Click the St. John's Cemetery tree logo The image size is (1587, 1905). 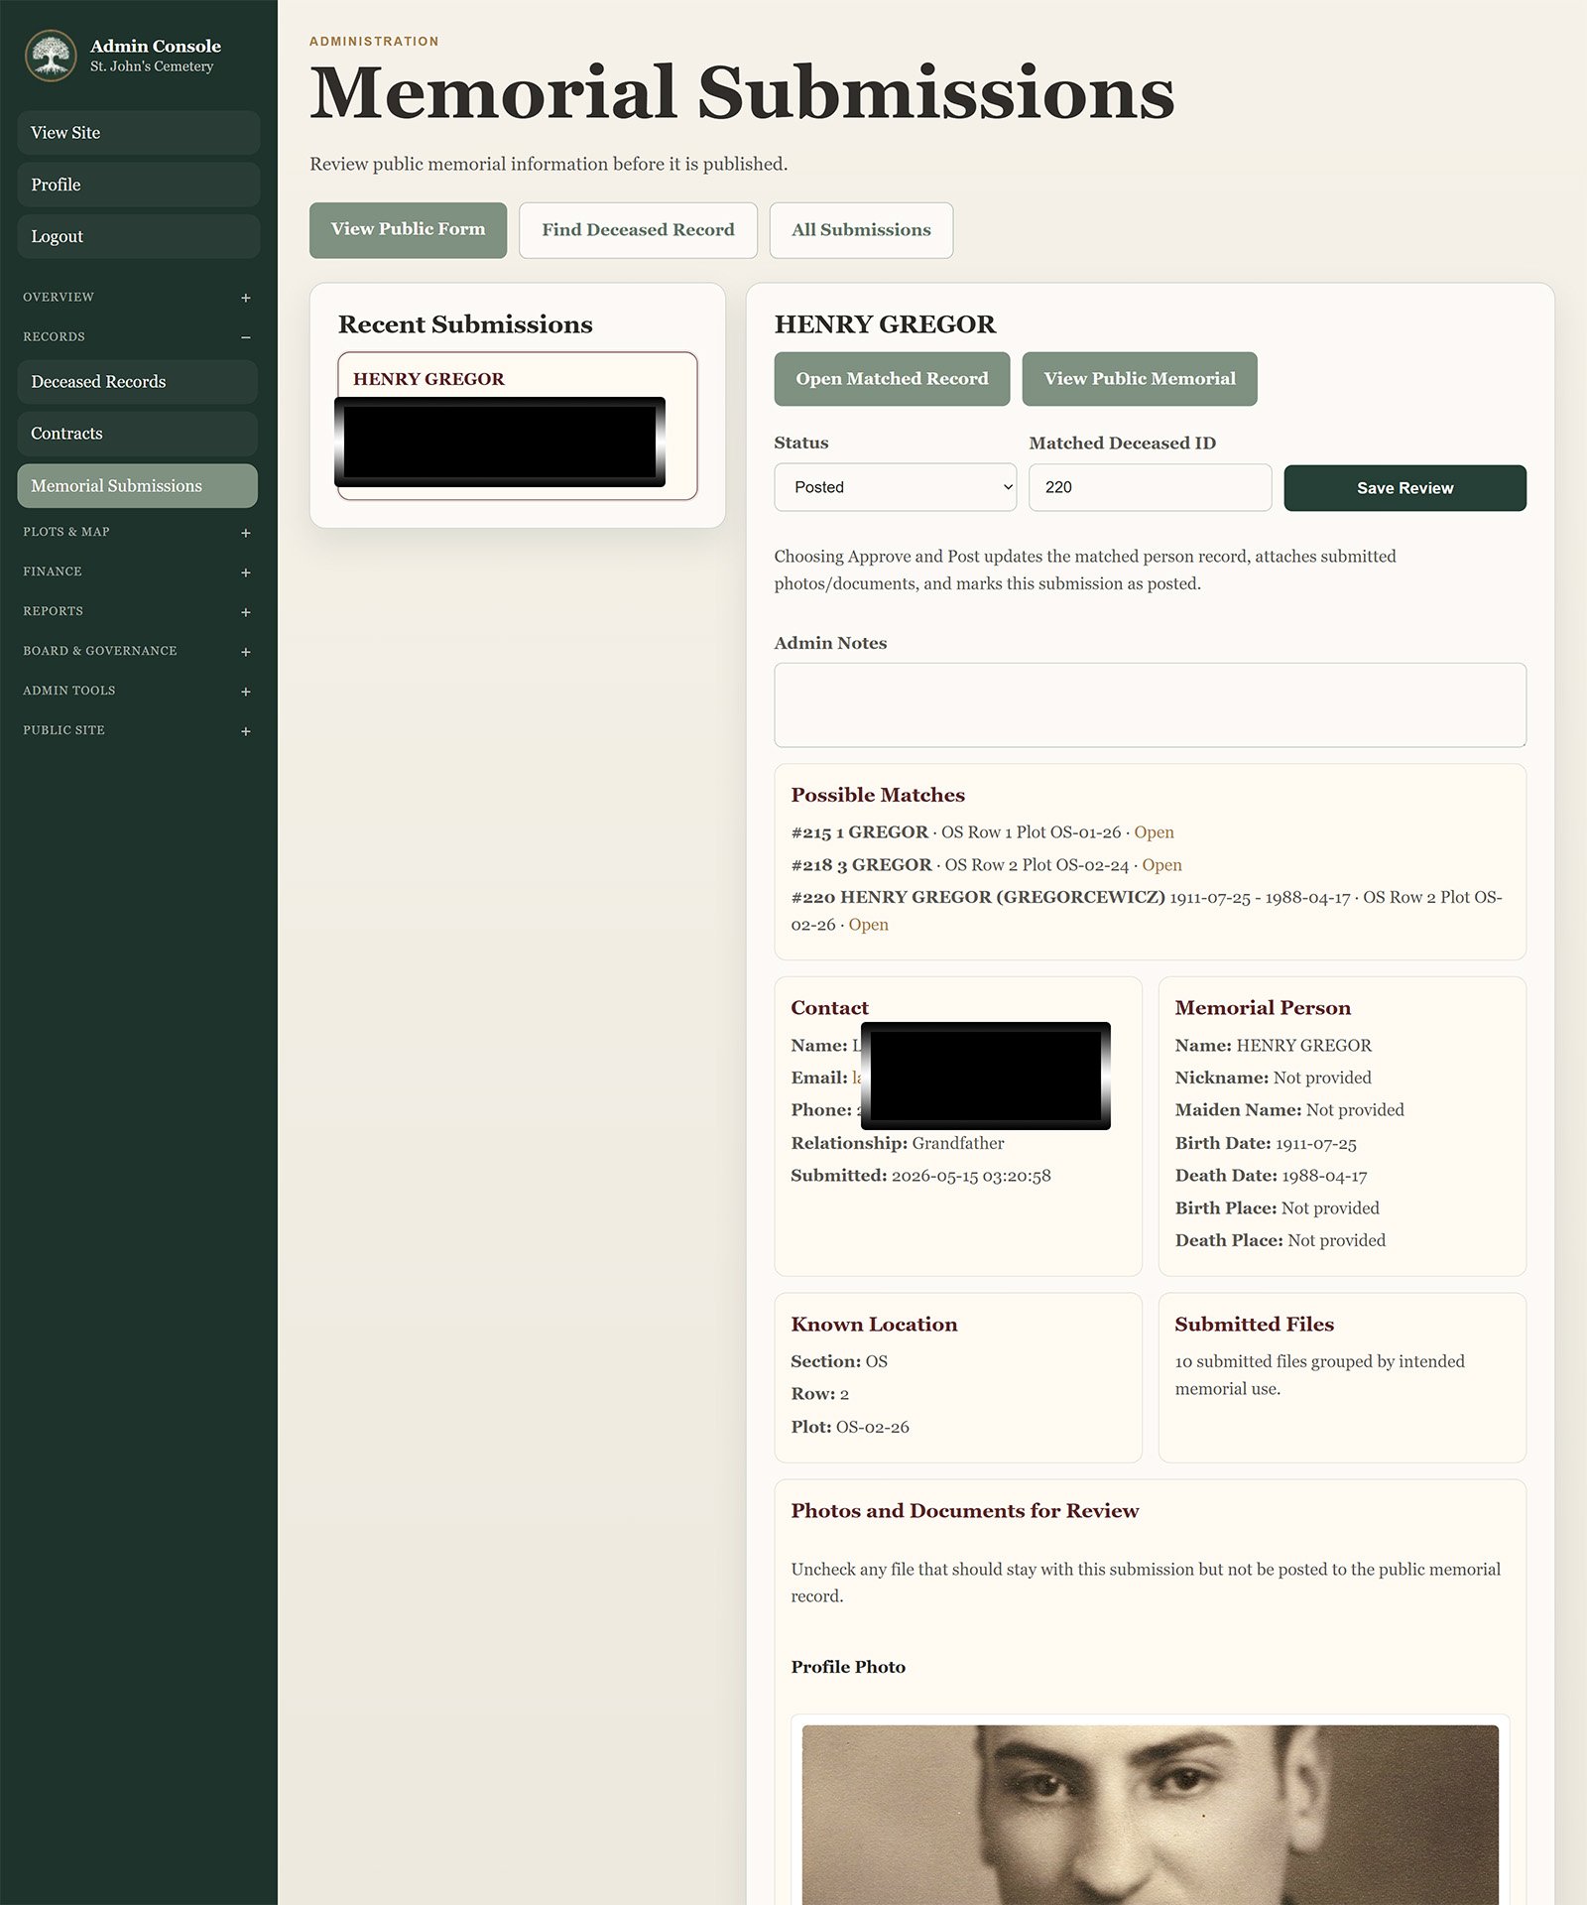tap(51, 56)
